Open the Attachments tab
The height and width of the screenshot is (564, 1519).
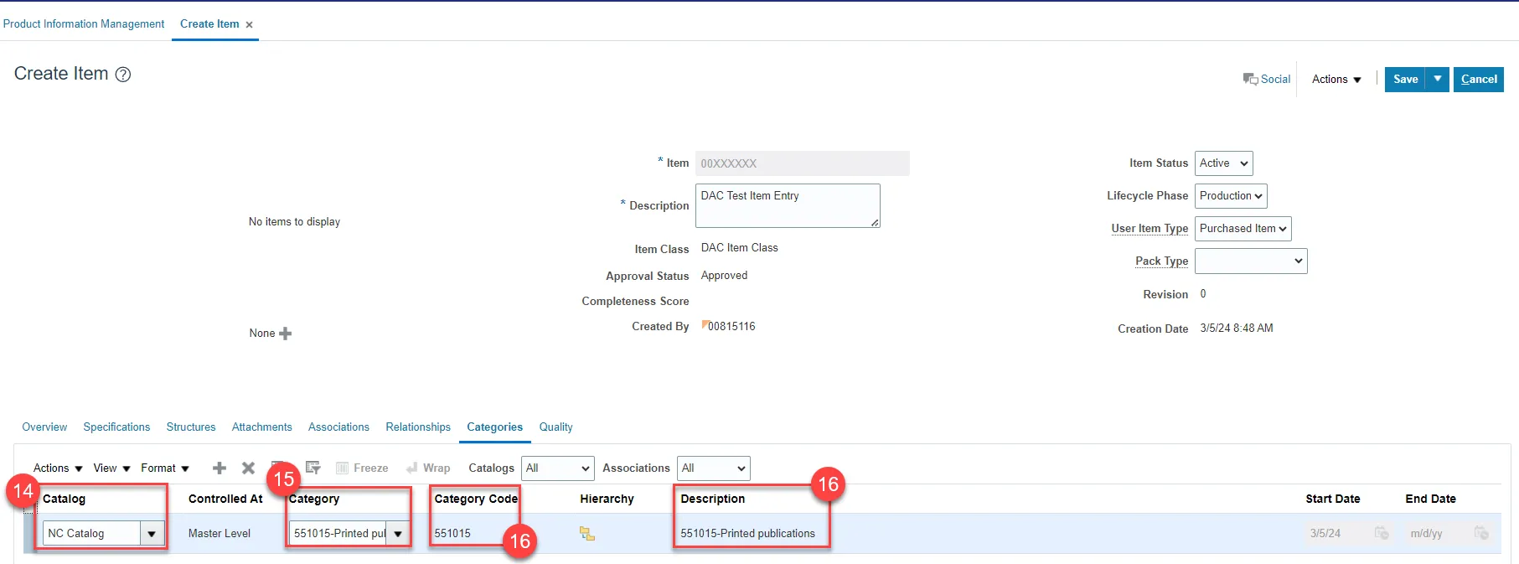click(261, 427)
